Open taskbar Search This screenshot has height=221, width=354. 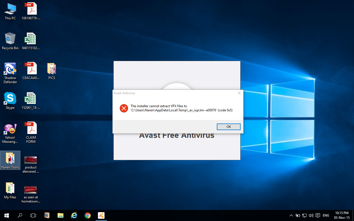pyautogui.click(x=20, y=215)
